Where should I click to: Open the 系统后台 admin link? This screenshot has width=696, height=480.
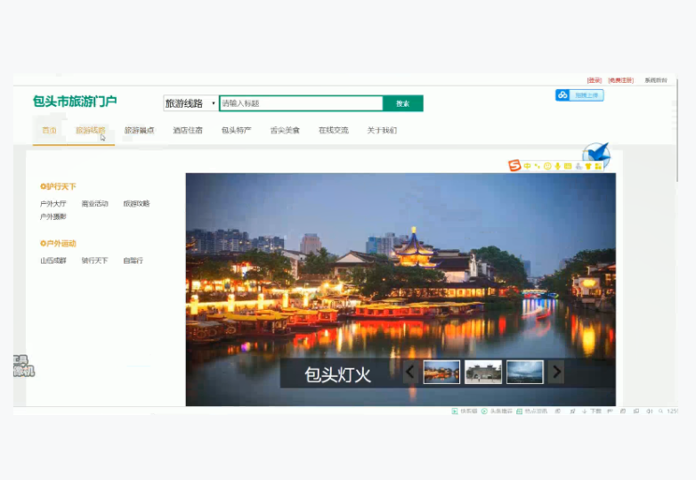point(656,80)
